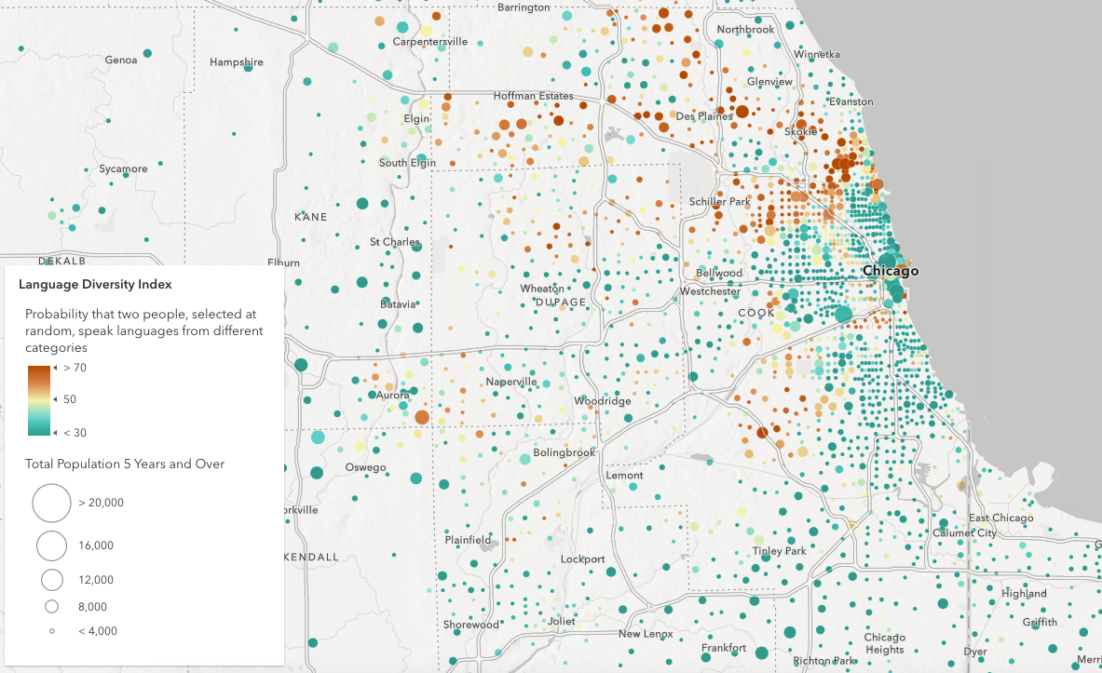Screen dimensions: 1102x673
Task: Click the 'Naperville' map label
Action: 510,382
